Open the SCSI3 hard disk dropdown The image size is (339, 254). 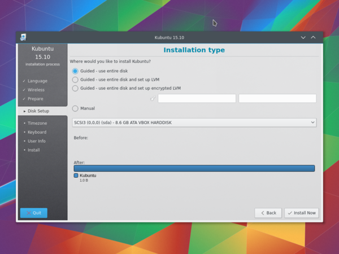pos(194,122)
